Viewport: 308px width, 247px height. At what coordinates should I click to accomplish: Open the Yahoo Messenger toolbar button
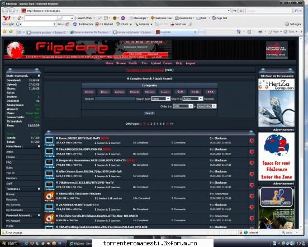tap(139, 18)
